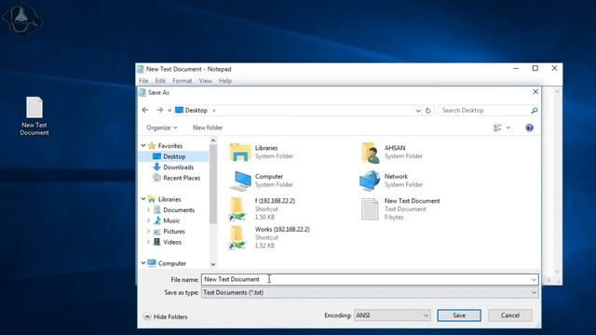This screenshot has width=596, height=335.
Task: Collapse the Favorites tree group
Action: [143, 145]
